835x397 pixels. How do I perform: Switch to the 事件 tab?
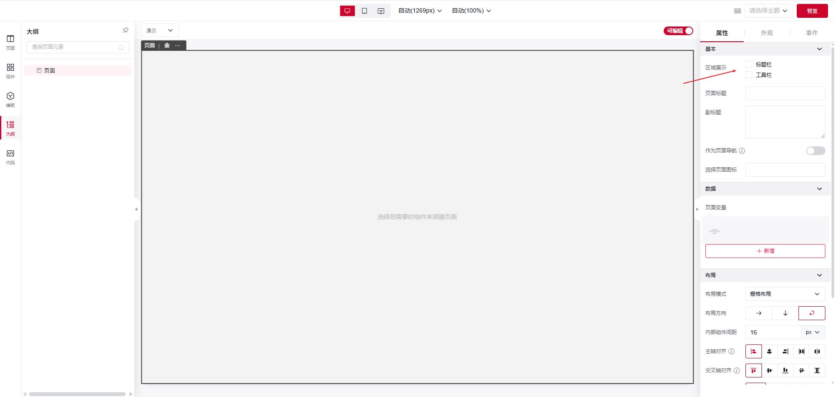[x=812, y=33]
